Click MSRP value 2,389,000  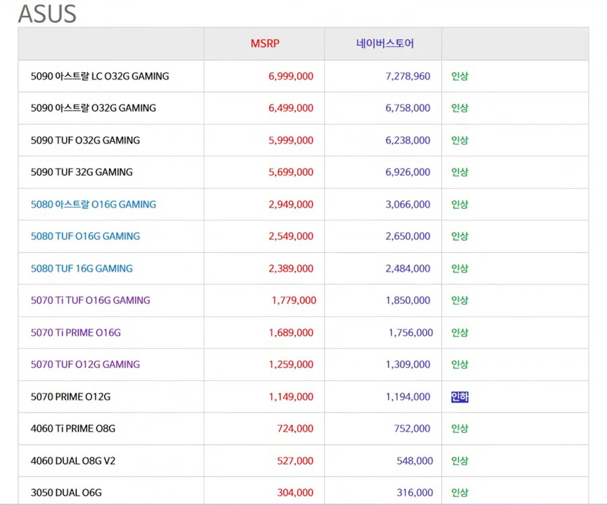click(291, 268)
